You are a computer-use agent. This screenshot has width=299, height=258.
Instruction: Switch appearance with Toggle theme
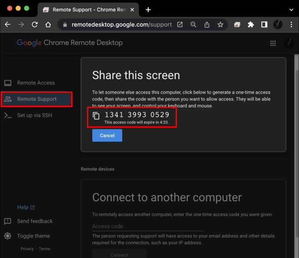coord(33,236)
